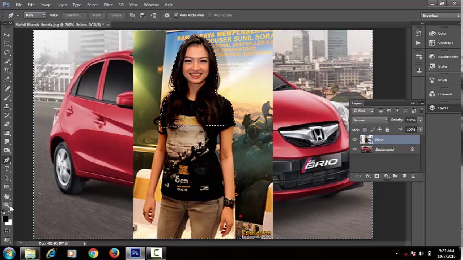Open the Pen tool preset picker arrow
463x260 pixels.
tap(18, 15)
